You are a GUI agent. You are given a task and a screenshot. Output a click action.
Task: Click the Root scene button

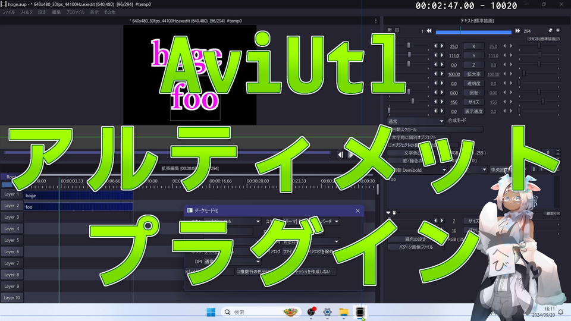11,177
